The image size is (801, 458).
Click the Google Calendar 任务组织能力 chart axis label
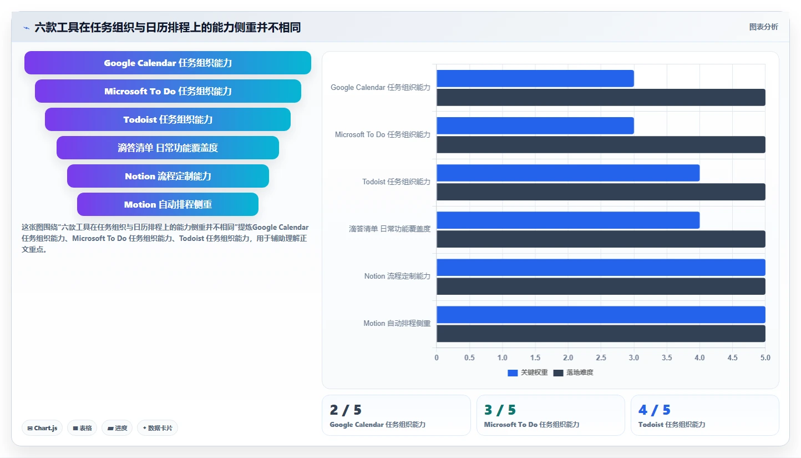381,88
